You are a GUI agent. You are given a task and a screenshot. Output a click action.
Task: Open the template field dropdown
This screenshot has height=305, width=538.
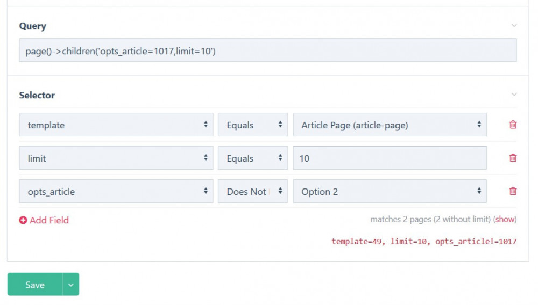click(116, 125)
